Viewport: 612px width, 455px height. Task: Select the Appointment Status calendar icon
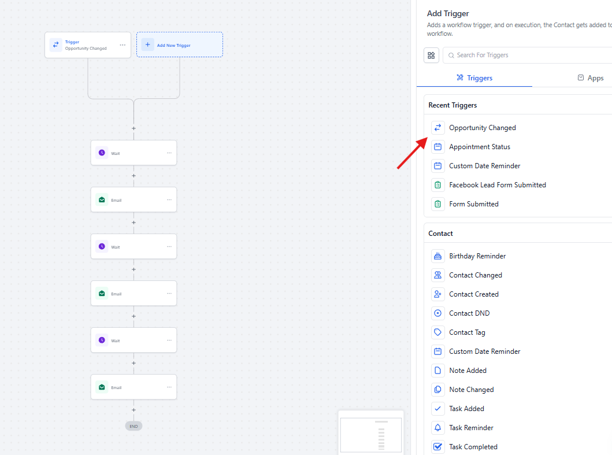437,147
